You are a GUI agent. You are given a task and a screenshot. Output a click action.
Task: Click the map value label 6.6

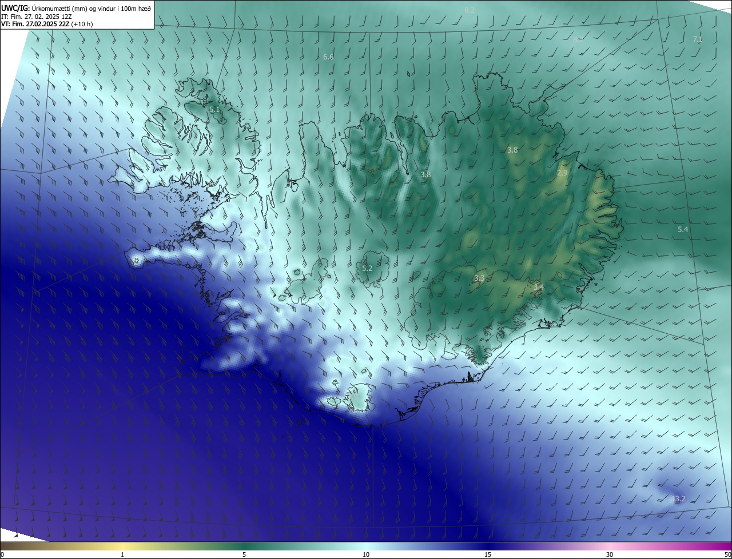pyautogui.click(x=328, y=57)
